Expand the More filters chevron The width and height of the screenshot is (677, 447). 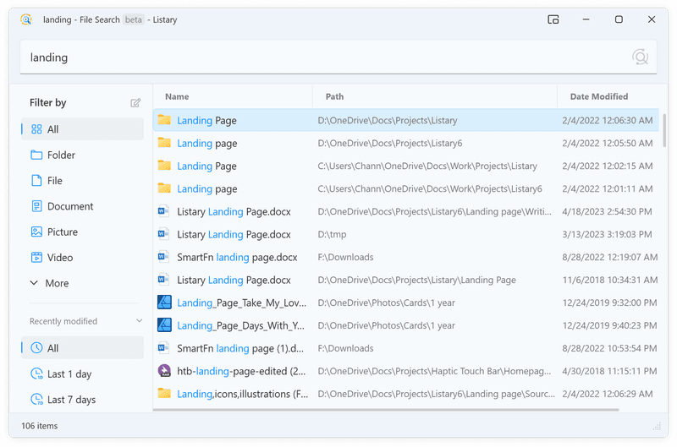pyautogui.click(x=34, y=283)
